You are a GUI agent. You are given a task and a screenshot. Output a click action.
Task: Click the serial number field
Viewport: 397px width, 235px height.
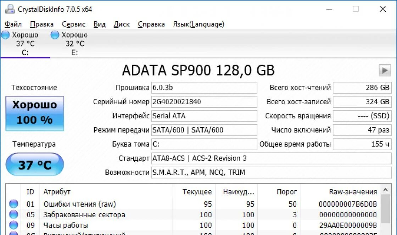pos(204,102)
